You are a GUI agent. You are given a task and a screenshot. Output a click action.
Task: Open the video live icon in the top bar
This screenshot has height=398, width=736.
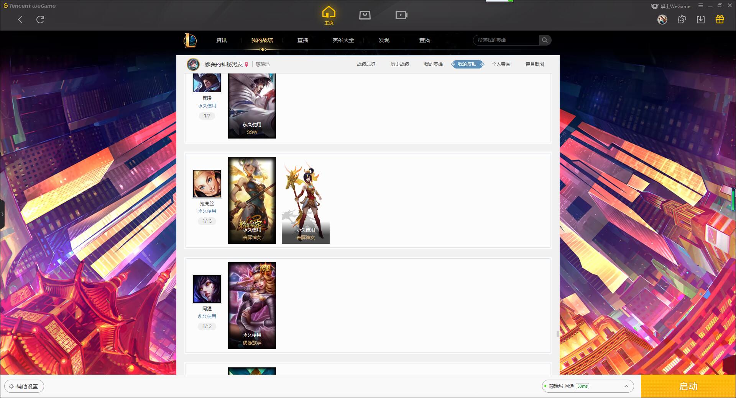(x=401, y=15)
